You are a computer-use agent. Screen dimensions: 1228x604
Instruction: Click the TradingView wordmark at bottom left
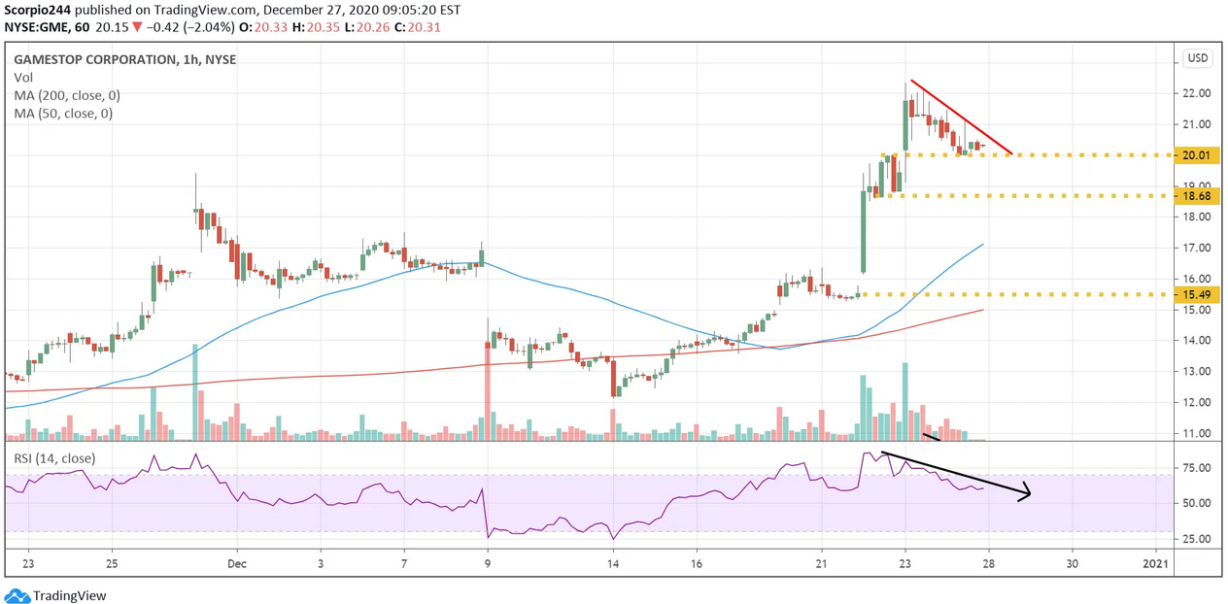70,596
